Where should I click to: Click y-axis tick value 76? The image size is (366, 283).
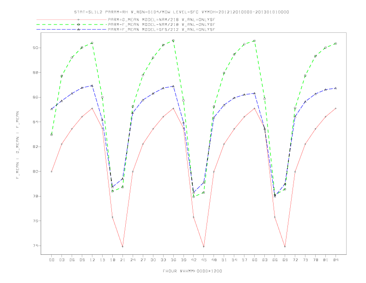pos(36,221)
